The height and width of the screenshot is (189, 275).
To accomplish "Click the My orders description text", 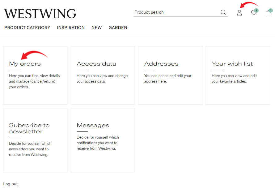I will pos(34,81).
